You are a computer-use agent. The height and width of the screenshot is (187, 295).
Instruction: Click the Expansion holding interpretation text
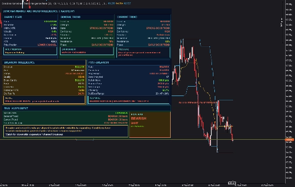pyautogui.click(x=15, y=53)
